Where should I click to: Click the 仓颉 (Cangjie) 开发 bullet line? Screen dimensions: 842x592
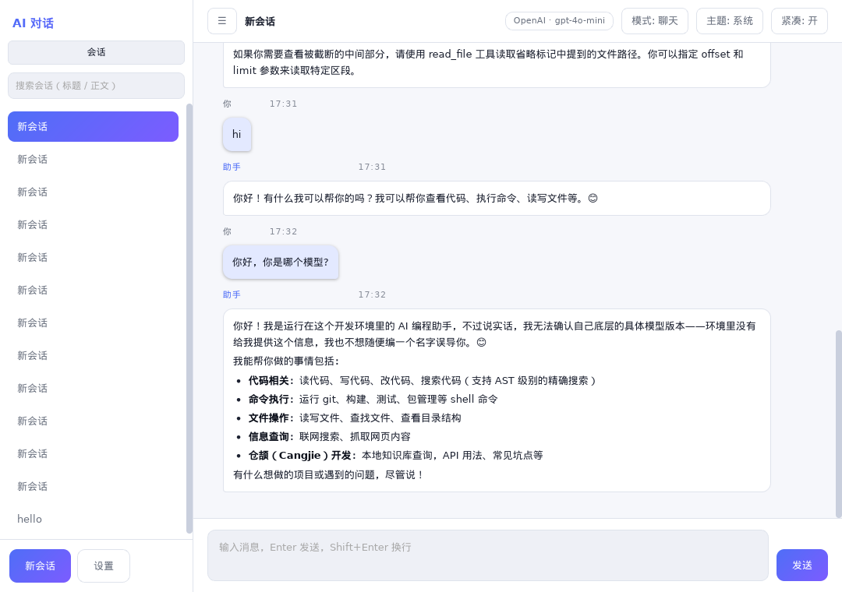396,456
